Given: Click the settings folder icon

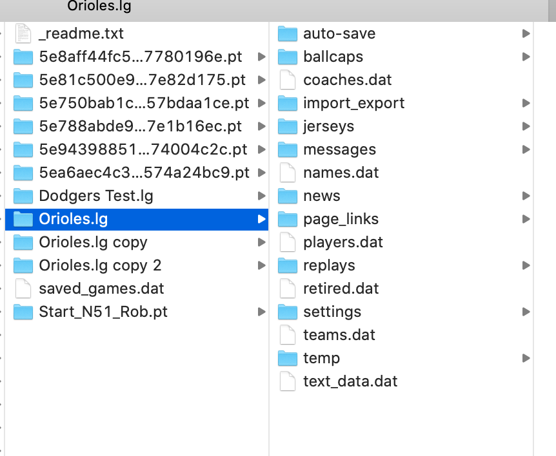Looking at the screenshot, I should 287,312.
